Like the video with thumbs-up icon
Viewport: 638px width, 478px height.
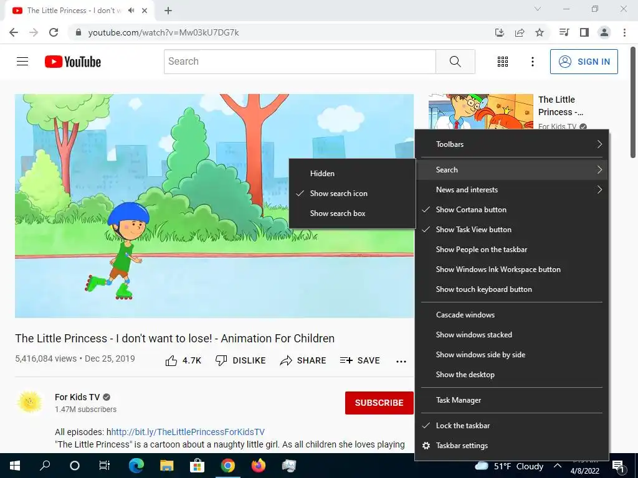click(171, 360)
